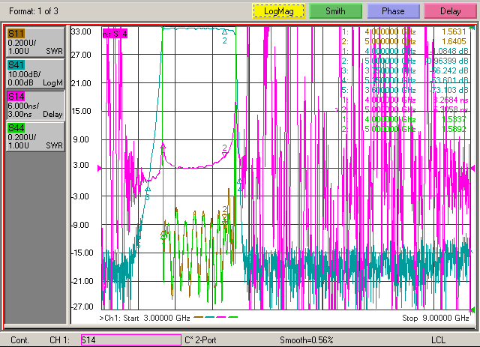Screen dimensions: 480x347
Task: Select the S44 SWR trace panel
Action: click(x=35, y=137)
